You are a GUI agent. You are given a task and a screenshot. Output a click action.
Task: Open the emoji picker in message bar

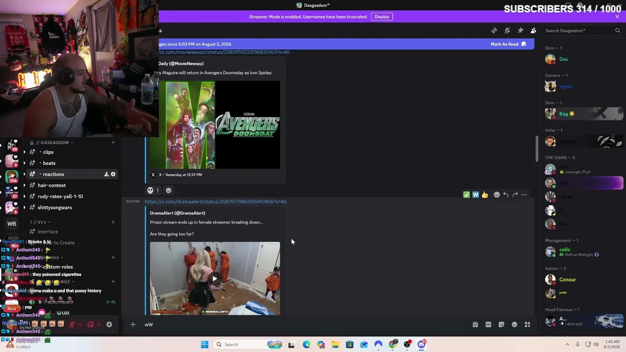(x=514, y=324)
